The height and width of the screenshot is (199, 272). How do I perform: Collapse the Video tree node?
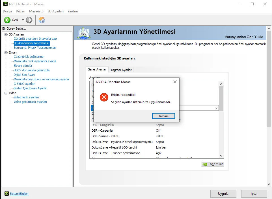(6, 93)
